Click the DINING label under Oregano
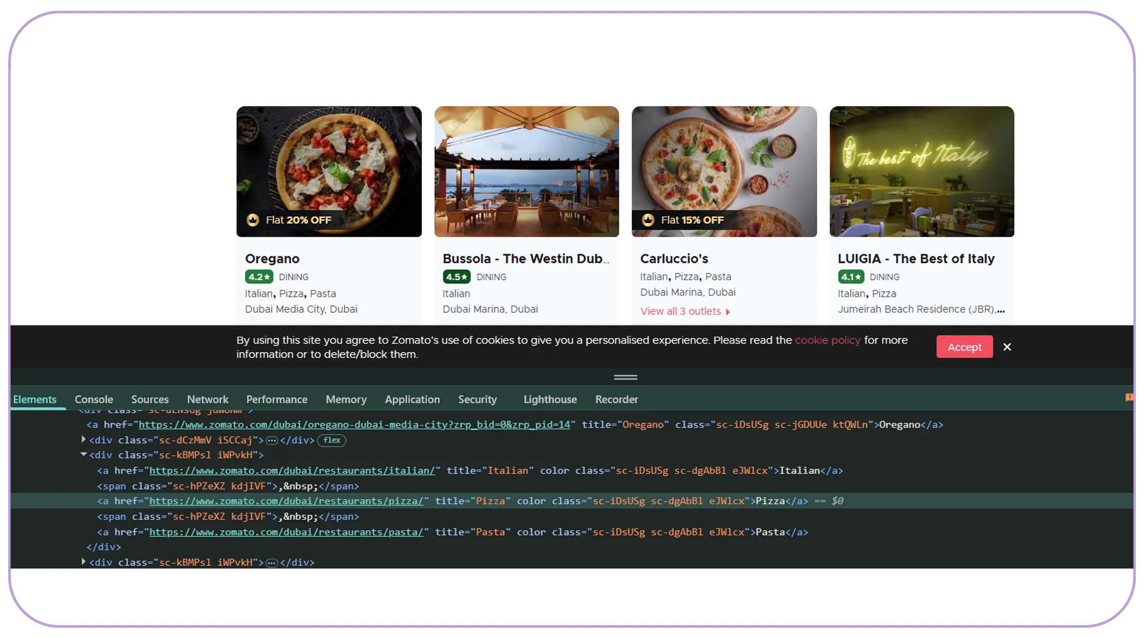The height and width of the screenshot is (638, 1144). [294, 277]
